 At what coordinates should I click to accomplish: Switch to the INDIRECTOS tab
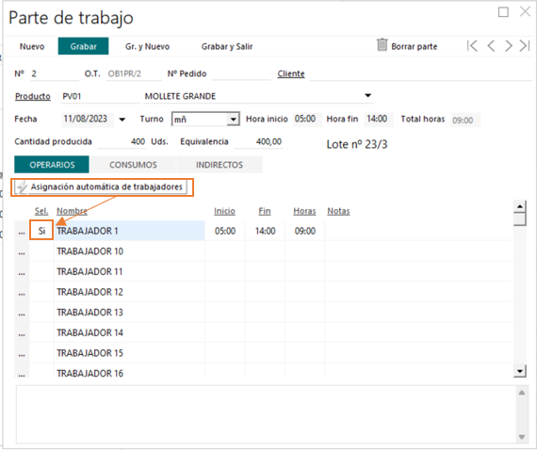[x=220, y=165]
